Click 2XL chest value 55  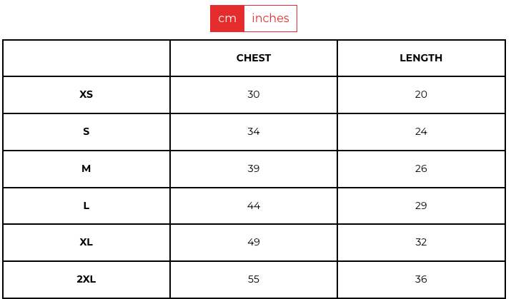(254, 279)
